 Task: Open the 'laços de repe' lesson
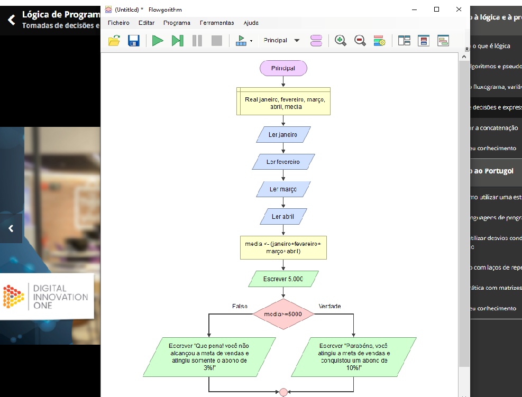pyautogui.click(x=496, y=267)
